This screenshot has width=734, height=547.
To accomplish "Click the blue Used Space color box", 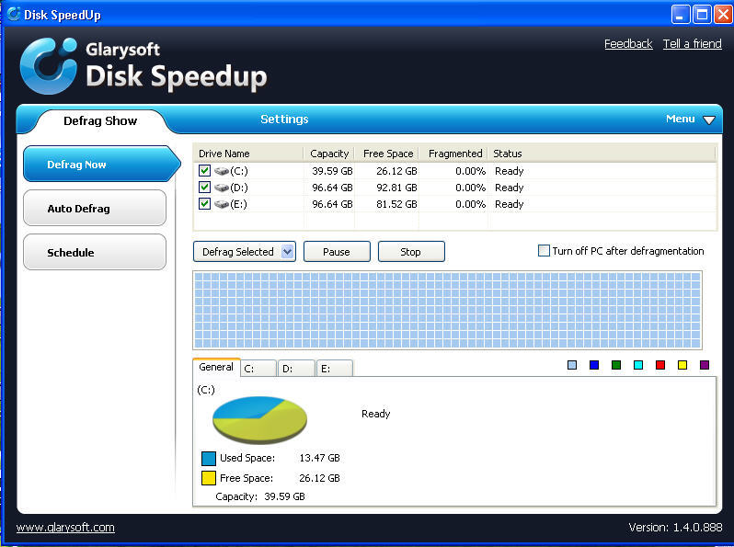I will [208, 458].
